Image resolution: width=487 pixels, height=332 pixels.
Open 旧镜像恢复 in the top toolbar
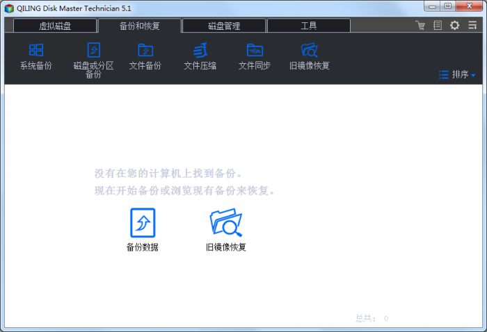tap(310, 56)
